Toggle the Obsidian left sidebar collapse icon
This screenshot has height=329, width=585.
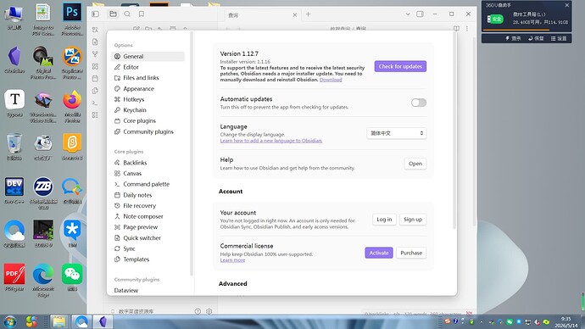(x=96, y=14)
